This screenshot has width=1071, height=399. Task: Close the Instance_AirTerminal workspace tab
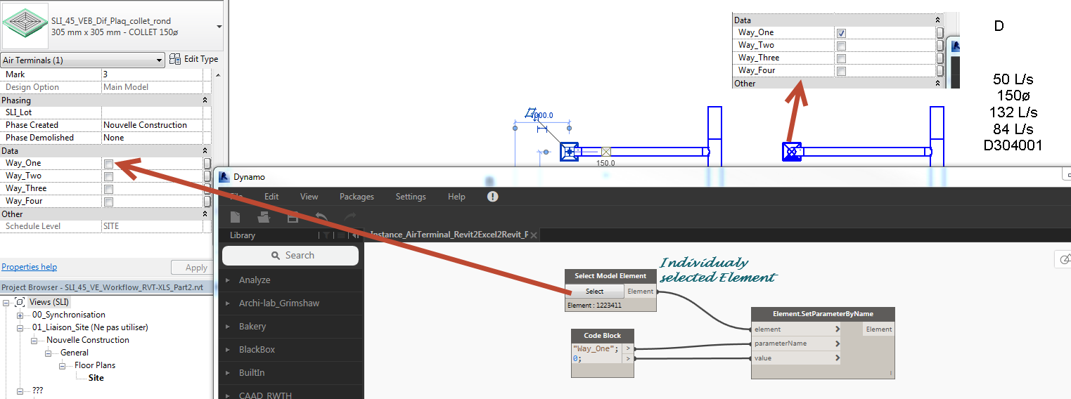point(533,235)
